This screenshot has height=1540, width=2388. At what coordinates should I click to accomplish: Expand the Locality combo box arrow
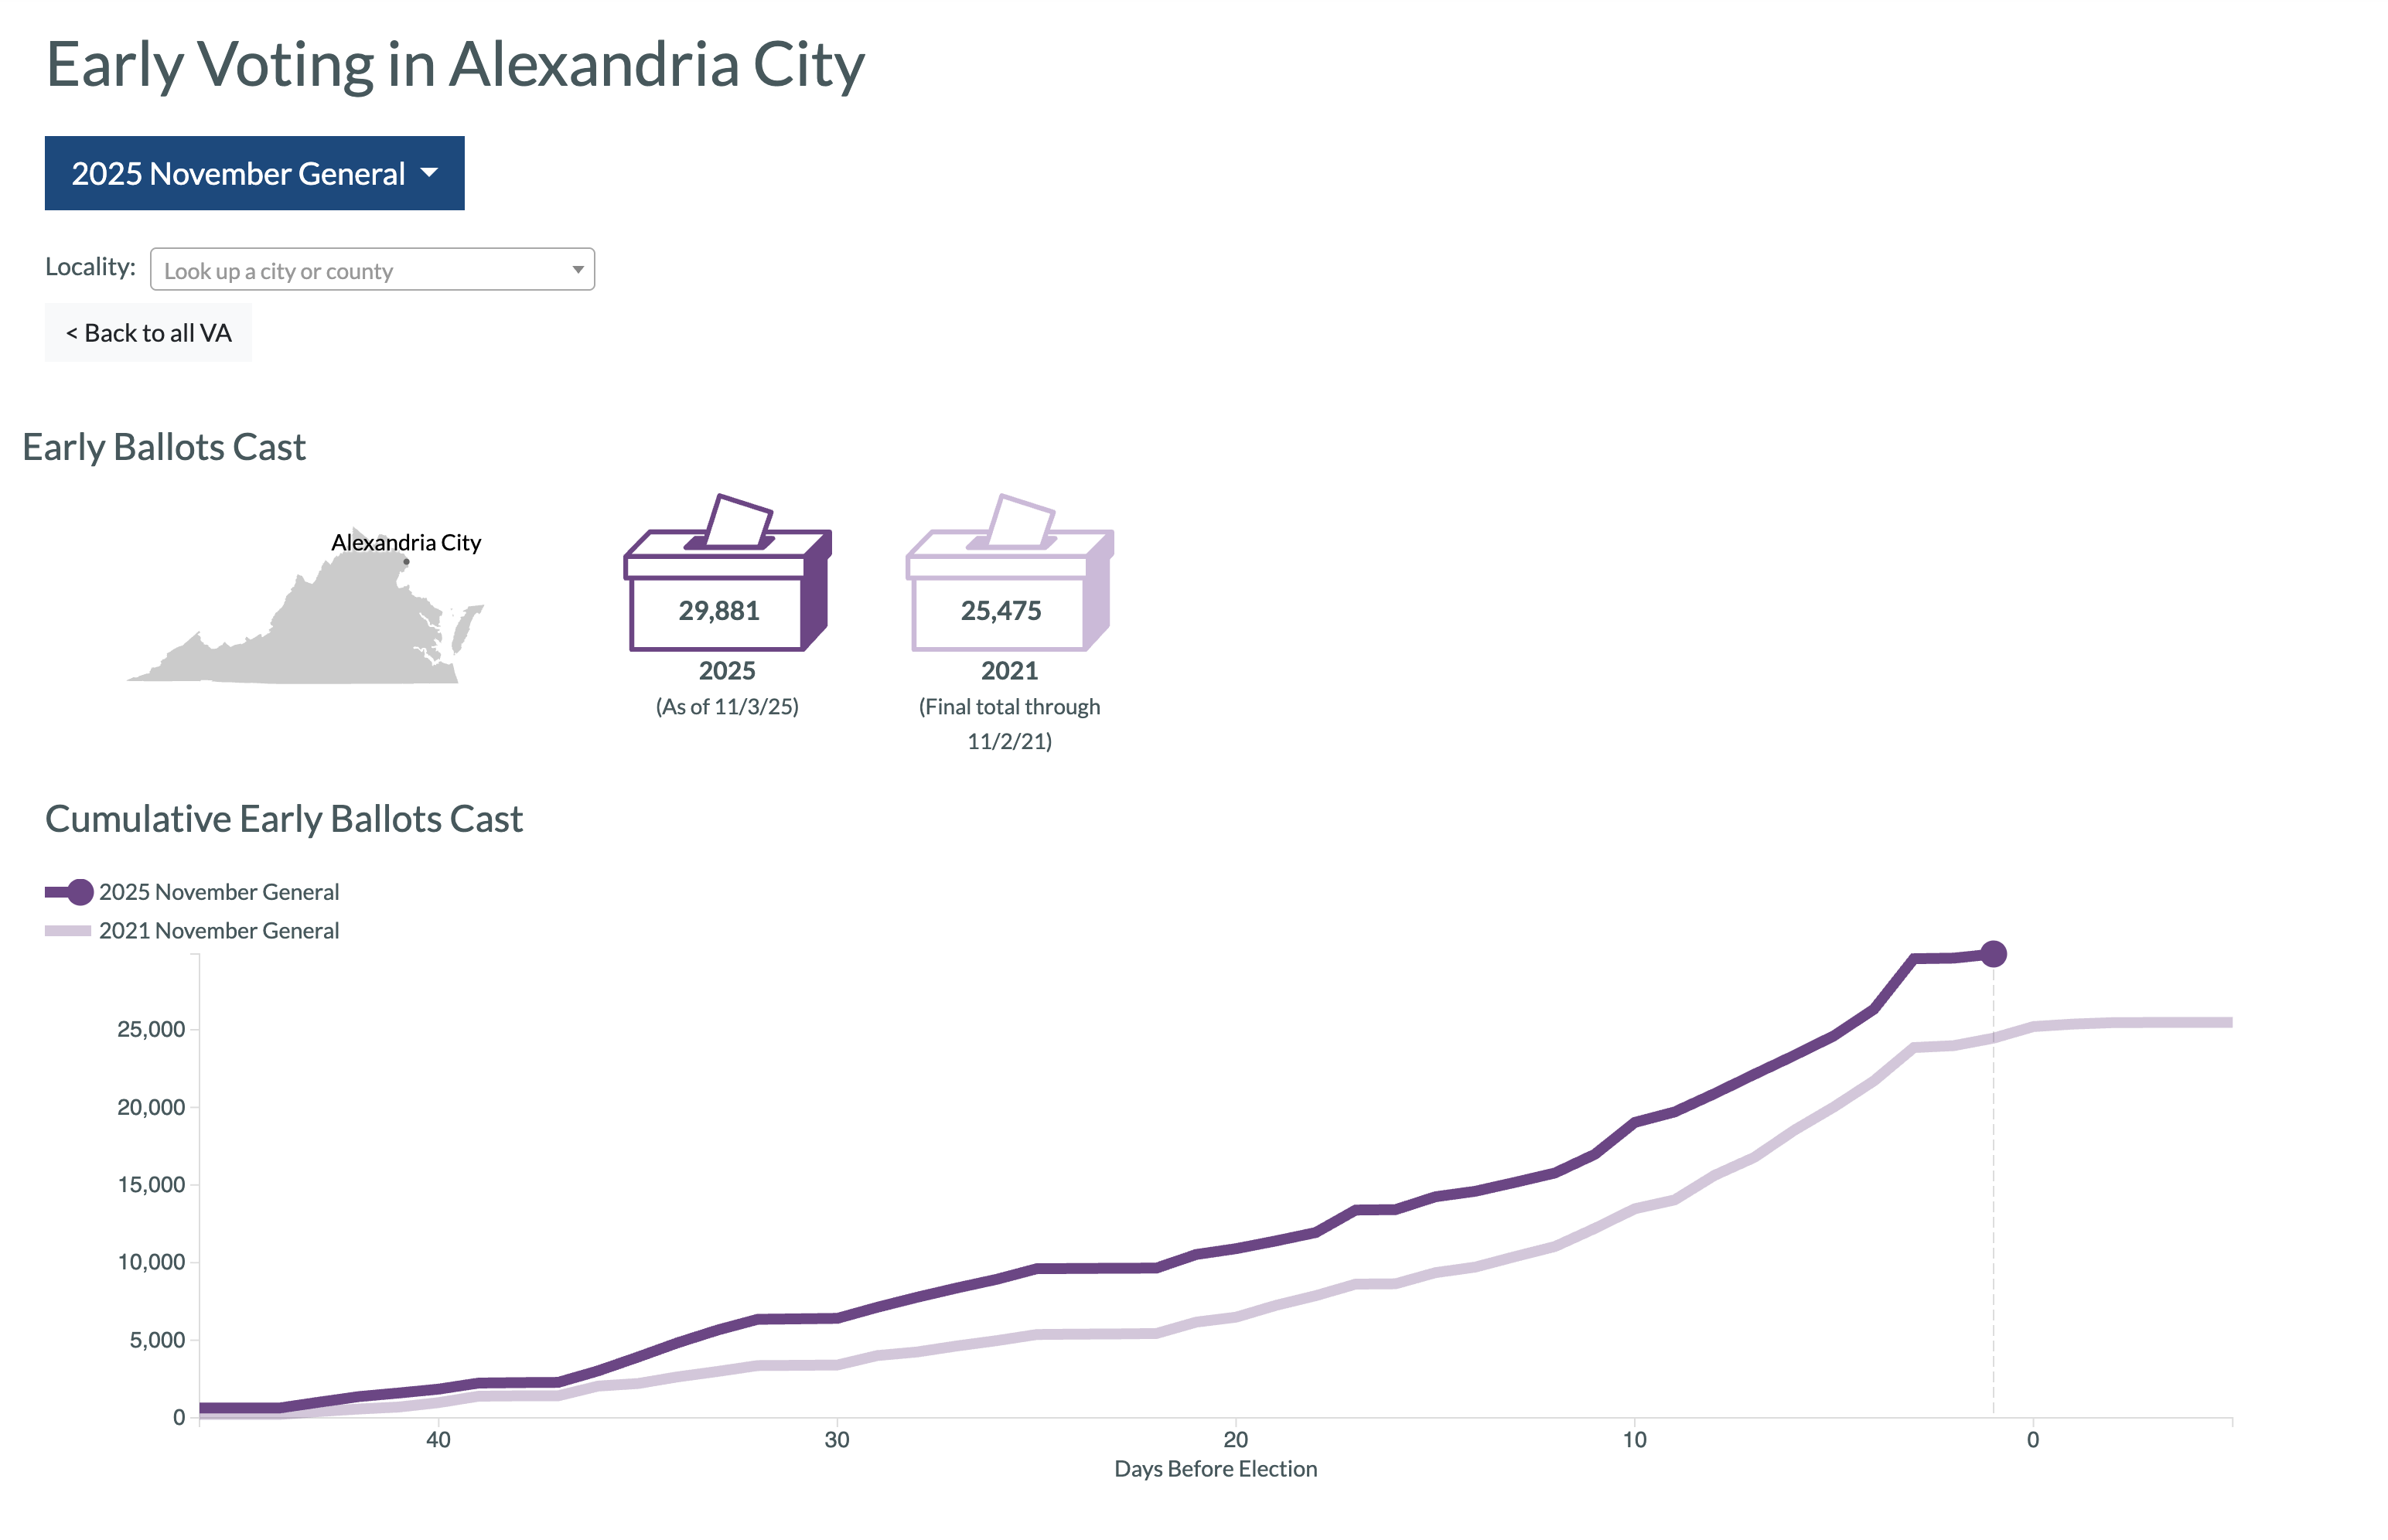[577, 270]
